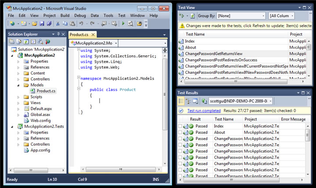Check the Index test result checkbox
Viewport: 316px width, 188px height.
pyautogui.click(x=180, y=126)
